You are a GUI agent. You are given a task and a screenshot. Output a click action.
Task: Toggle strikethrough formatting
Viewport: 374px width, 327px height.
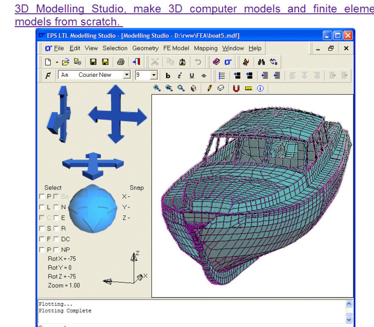pos(204,76)
